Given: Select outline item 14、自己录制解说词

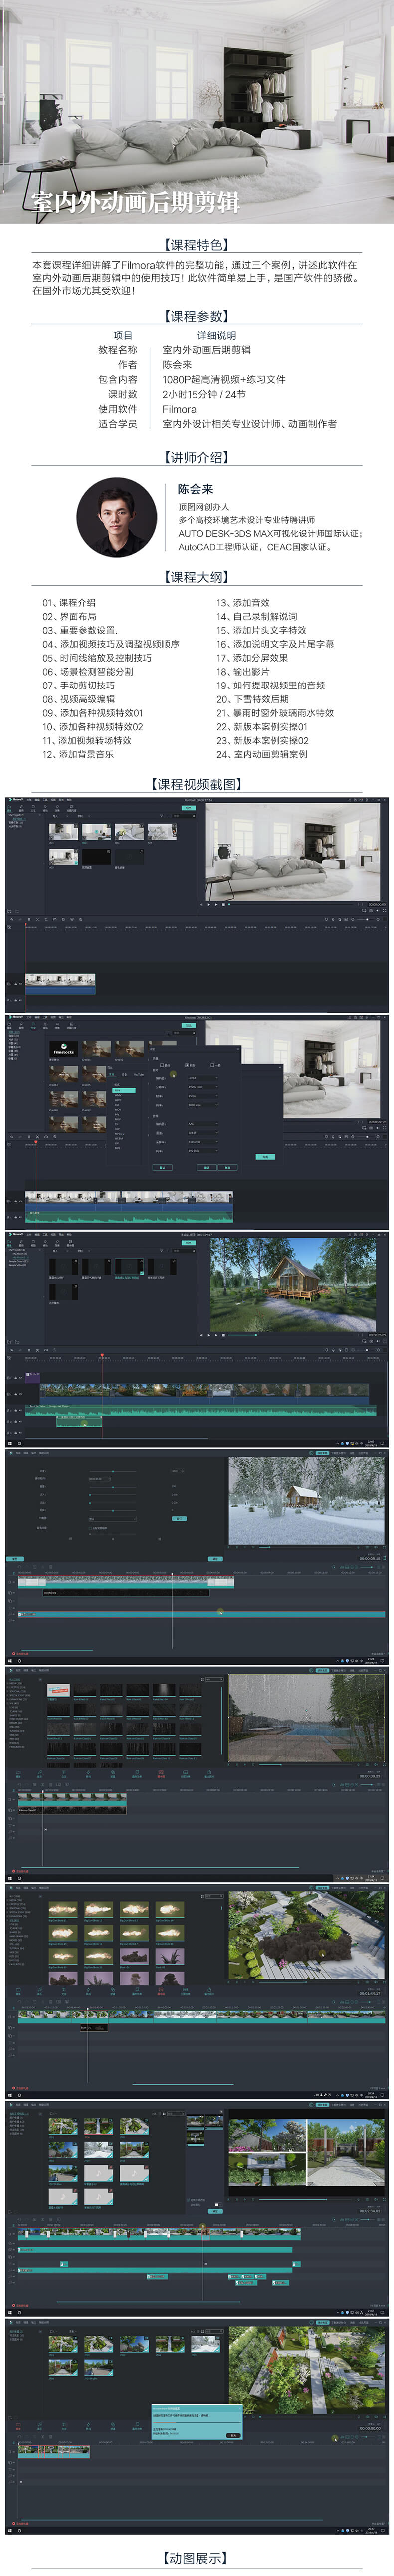Looking at the screenshot, I should click(x=257, y=617).
